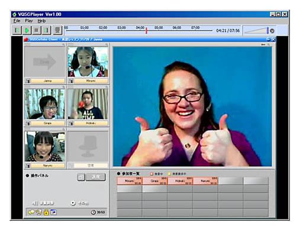Open the Play menu
296x226 pixels.
pyautogui.click(x=29, y=21)
